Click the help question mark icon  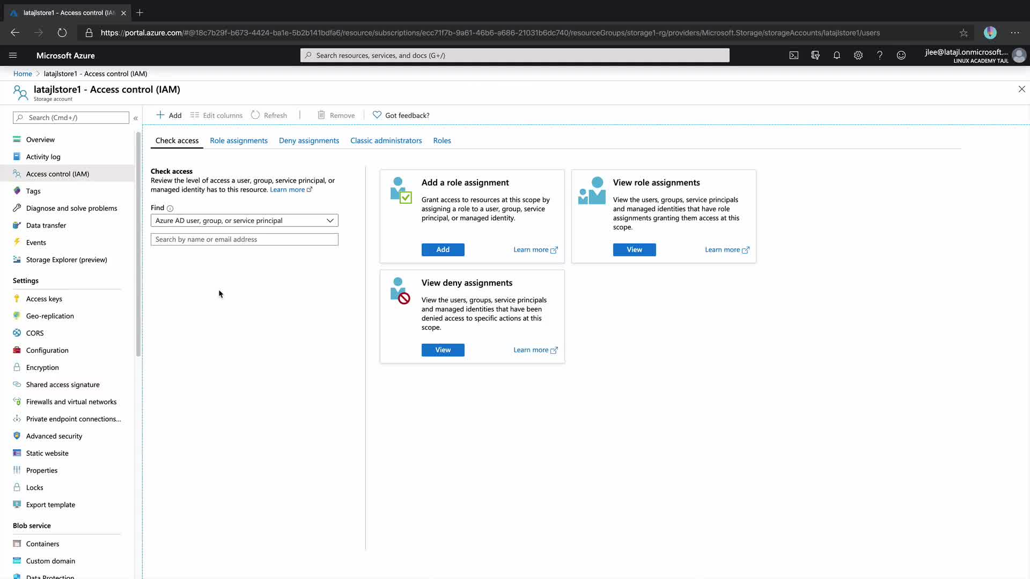pyautogui.click(x=879, y=55)
